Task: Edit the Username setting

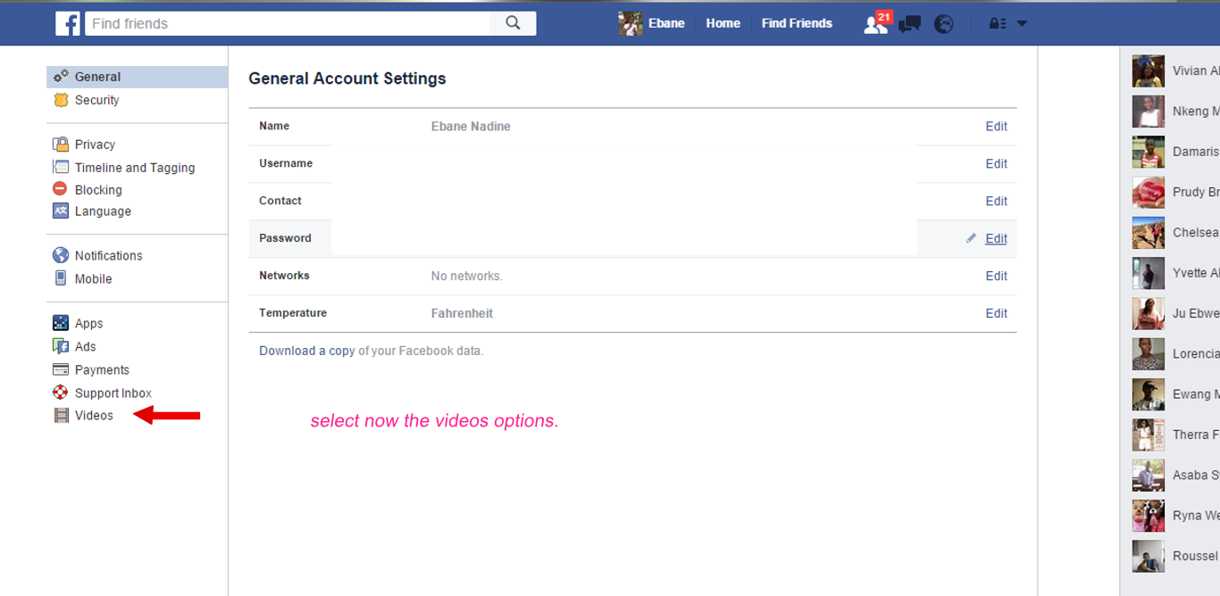Action: tap(996, 164)
